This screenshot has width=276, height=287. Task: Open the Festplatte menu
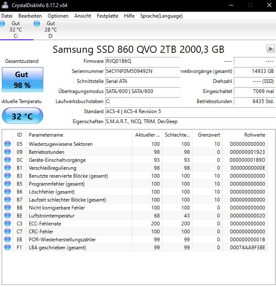[107, 16]
